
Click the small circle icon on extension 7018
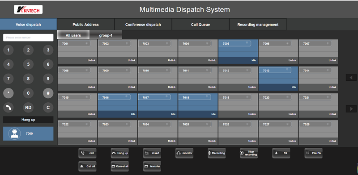pyautogui.click(x=207, y=96)
